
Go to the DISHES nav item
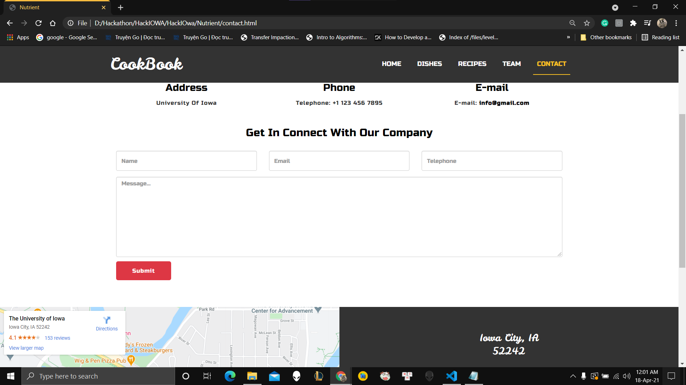click(429, 64)
